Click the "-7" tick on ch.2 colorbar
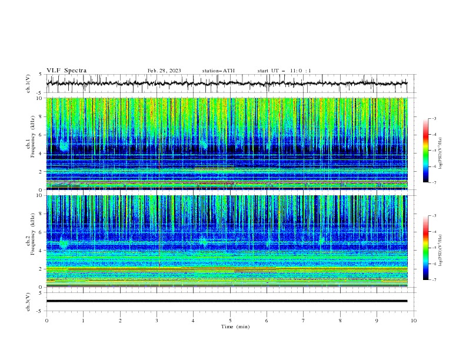Screen dimensions: 466x360 pyautogui.click(x=434, y=280)
